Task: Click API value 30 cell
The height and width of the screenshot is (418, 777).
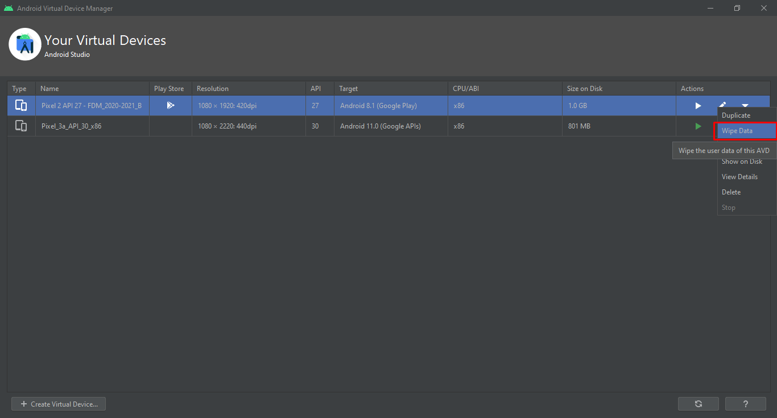Action: pyautogui.click(x=320, y=126)
